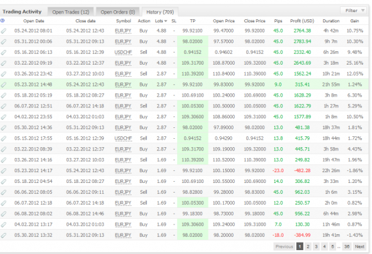The width and height of the screenshot is (372, 254).
Task: Sort by Close date column
Action: tap(85, 21)
